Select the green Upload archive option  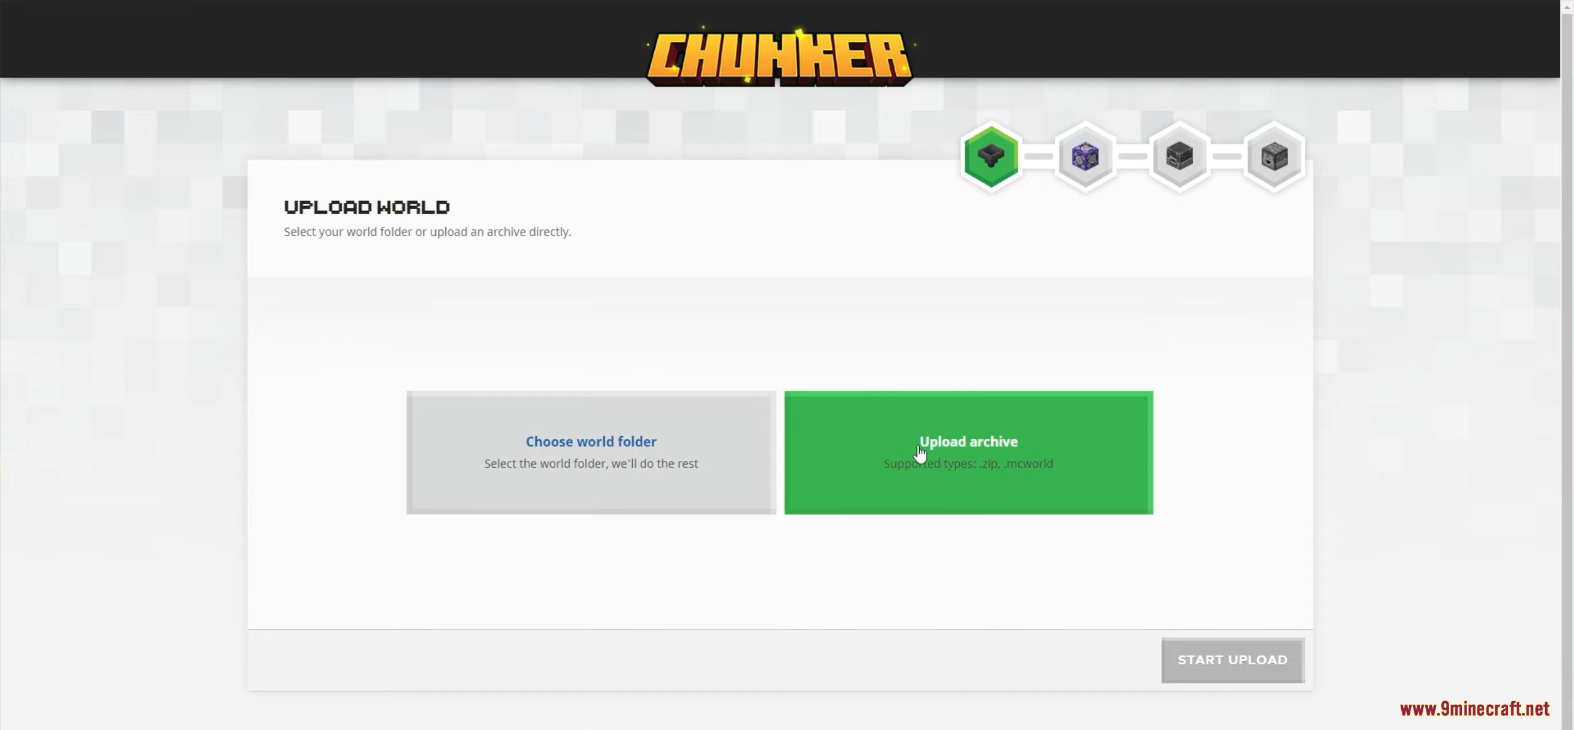pos(968,452)
